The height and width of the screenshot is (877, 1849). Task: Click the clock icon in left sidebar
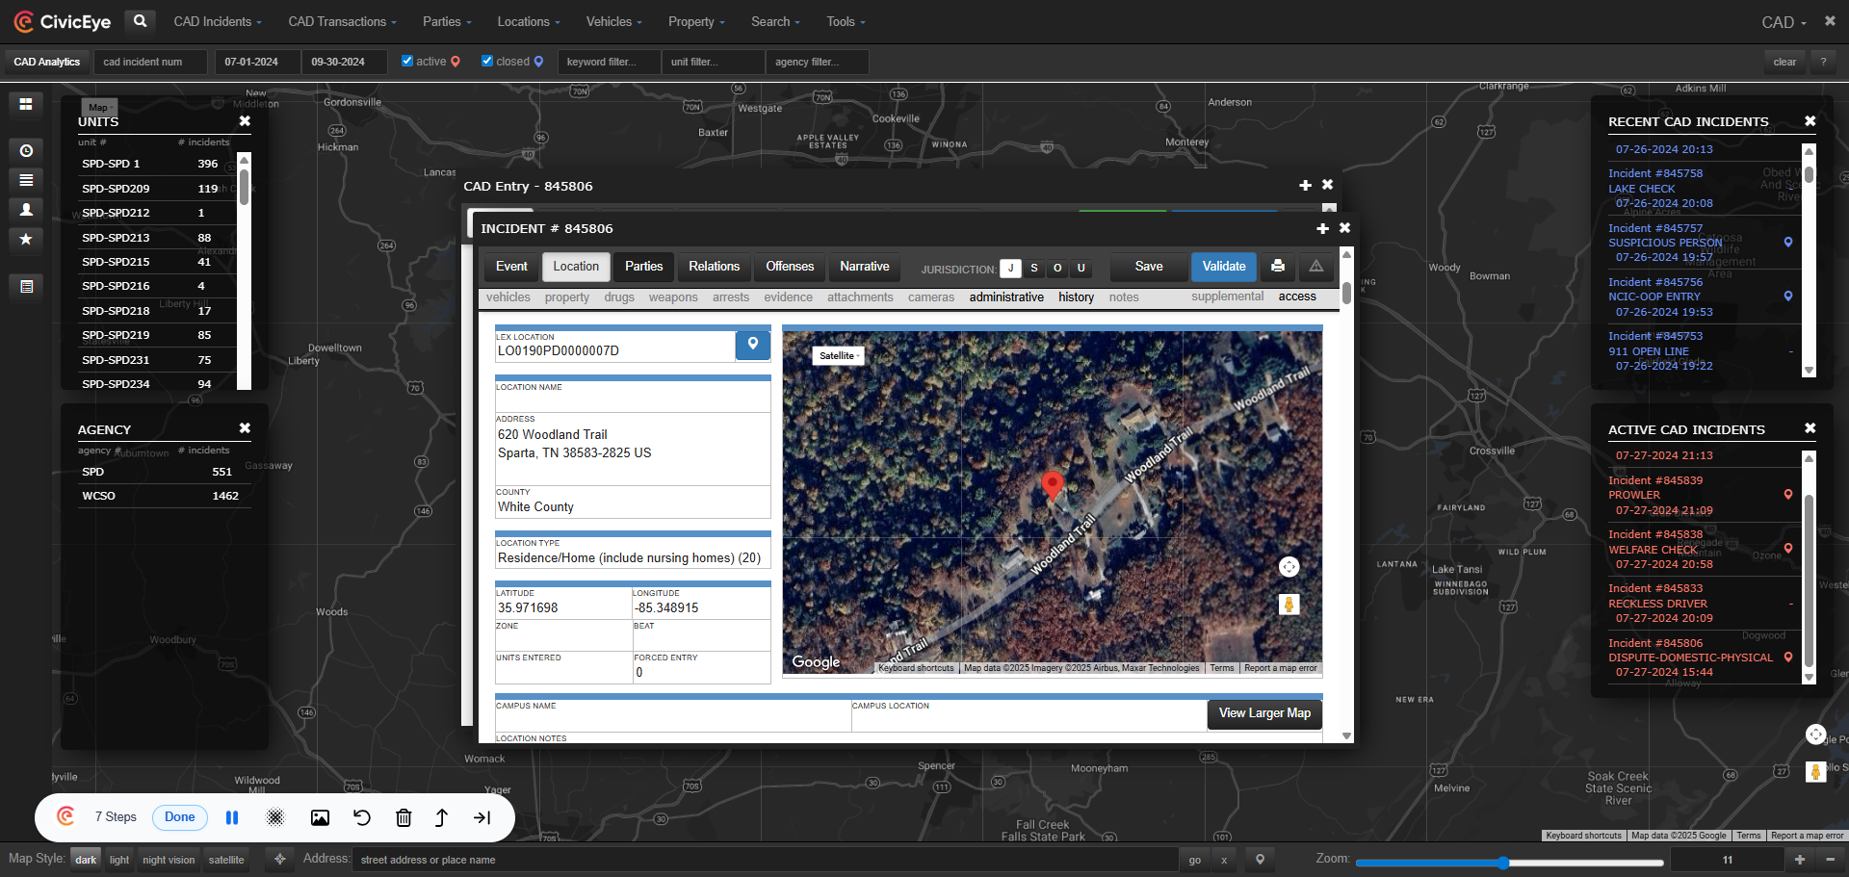26,150
